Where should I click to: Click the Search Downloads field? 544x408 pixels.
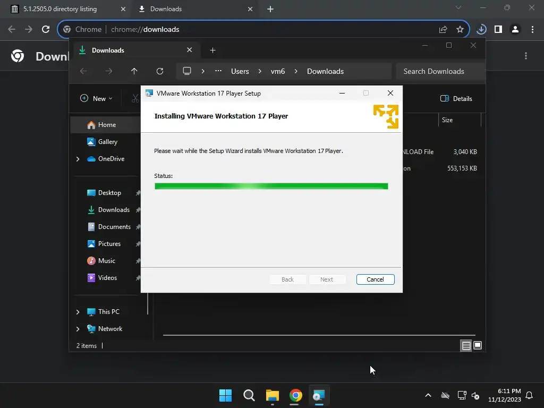click(x=440, y=71)
